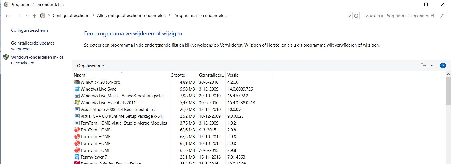Click the WinRAR 4.20 program icon

(77, 82)
